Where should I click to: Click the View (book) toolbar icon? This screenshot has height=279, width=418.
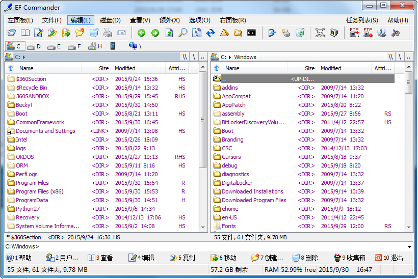[25, 33]
